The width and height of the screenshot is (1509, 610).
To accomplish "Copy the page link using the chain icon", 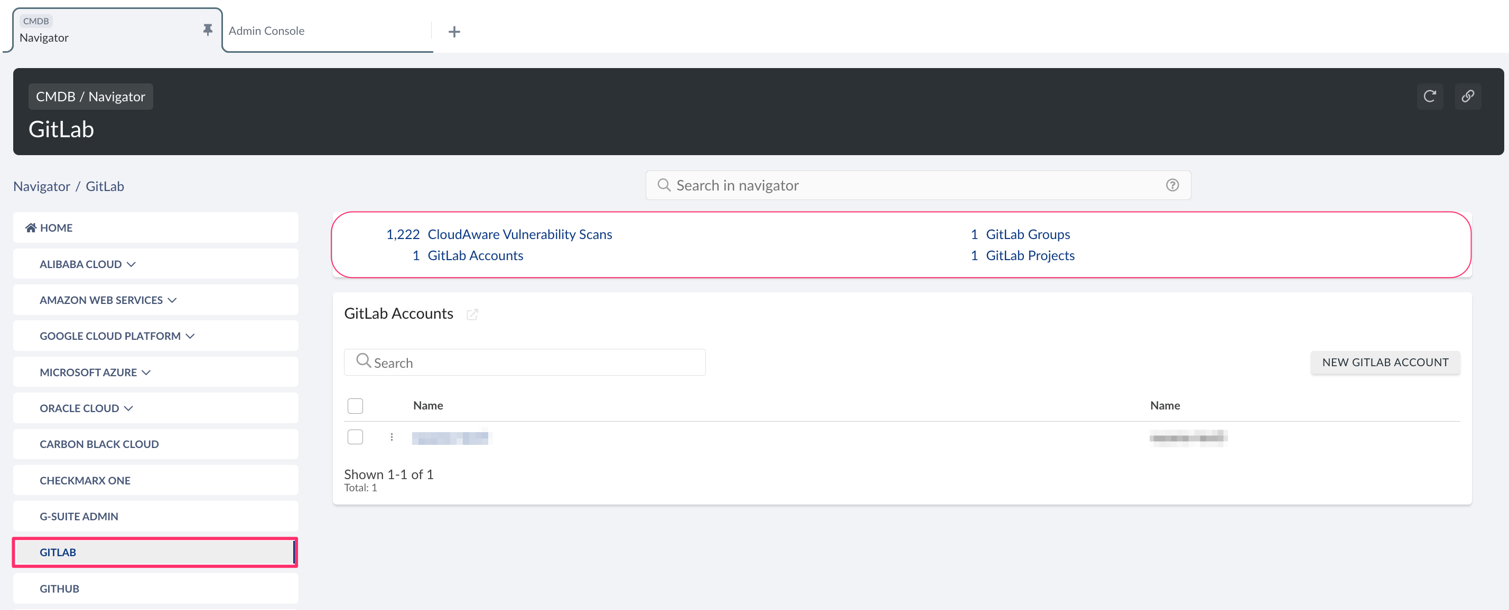I will (x=1468, y=97).
